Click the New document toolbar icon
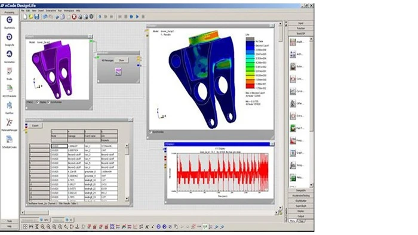Screen dimensions: 418x235 point(25,17)
